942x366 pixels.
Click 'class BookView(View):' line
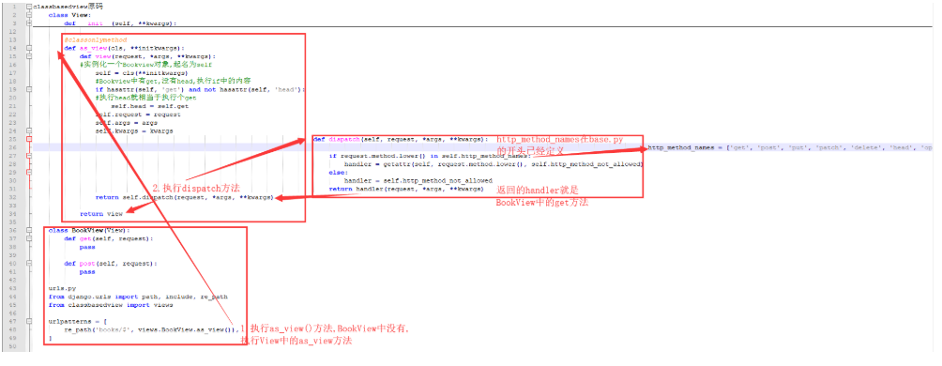[89, 230]
